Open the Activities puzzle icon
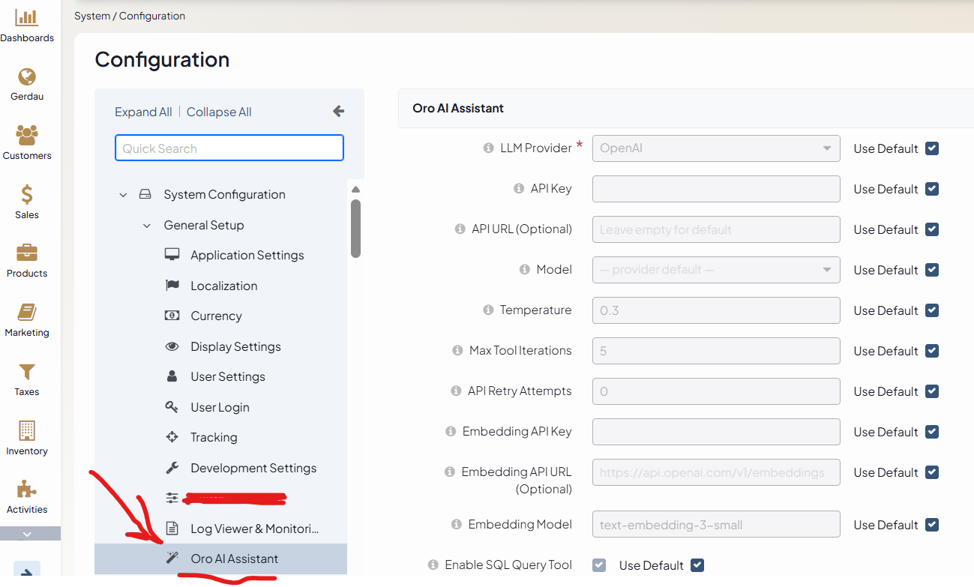 click(x=27, y=490)
